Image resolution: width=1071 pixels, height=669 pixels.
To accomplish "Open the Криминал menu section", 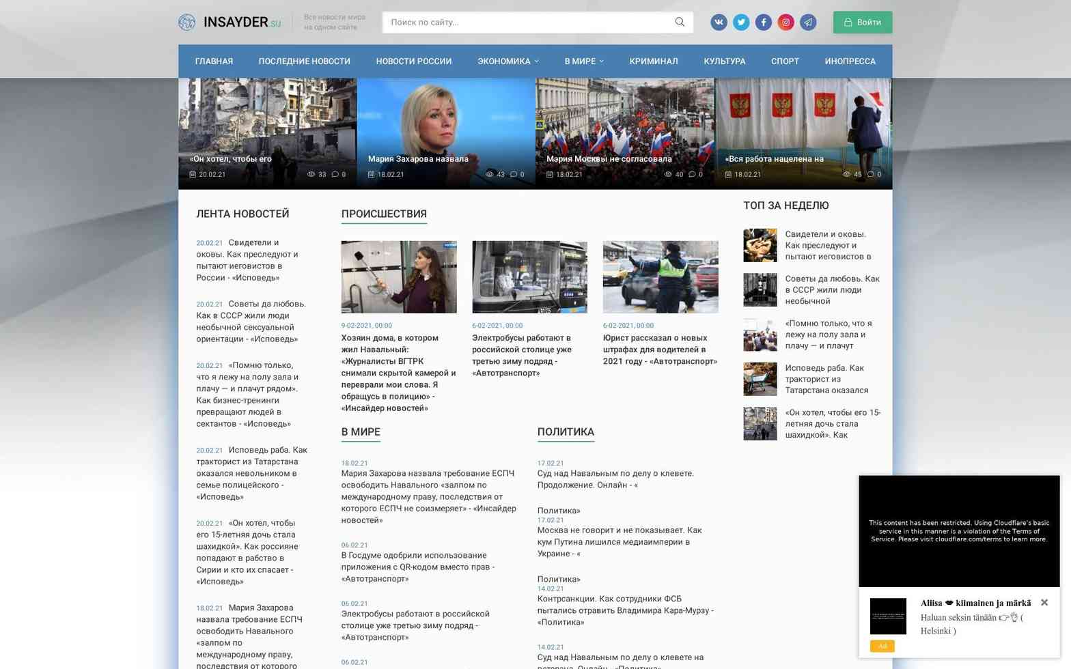I will coord(653,61).
